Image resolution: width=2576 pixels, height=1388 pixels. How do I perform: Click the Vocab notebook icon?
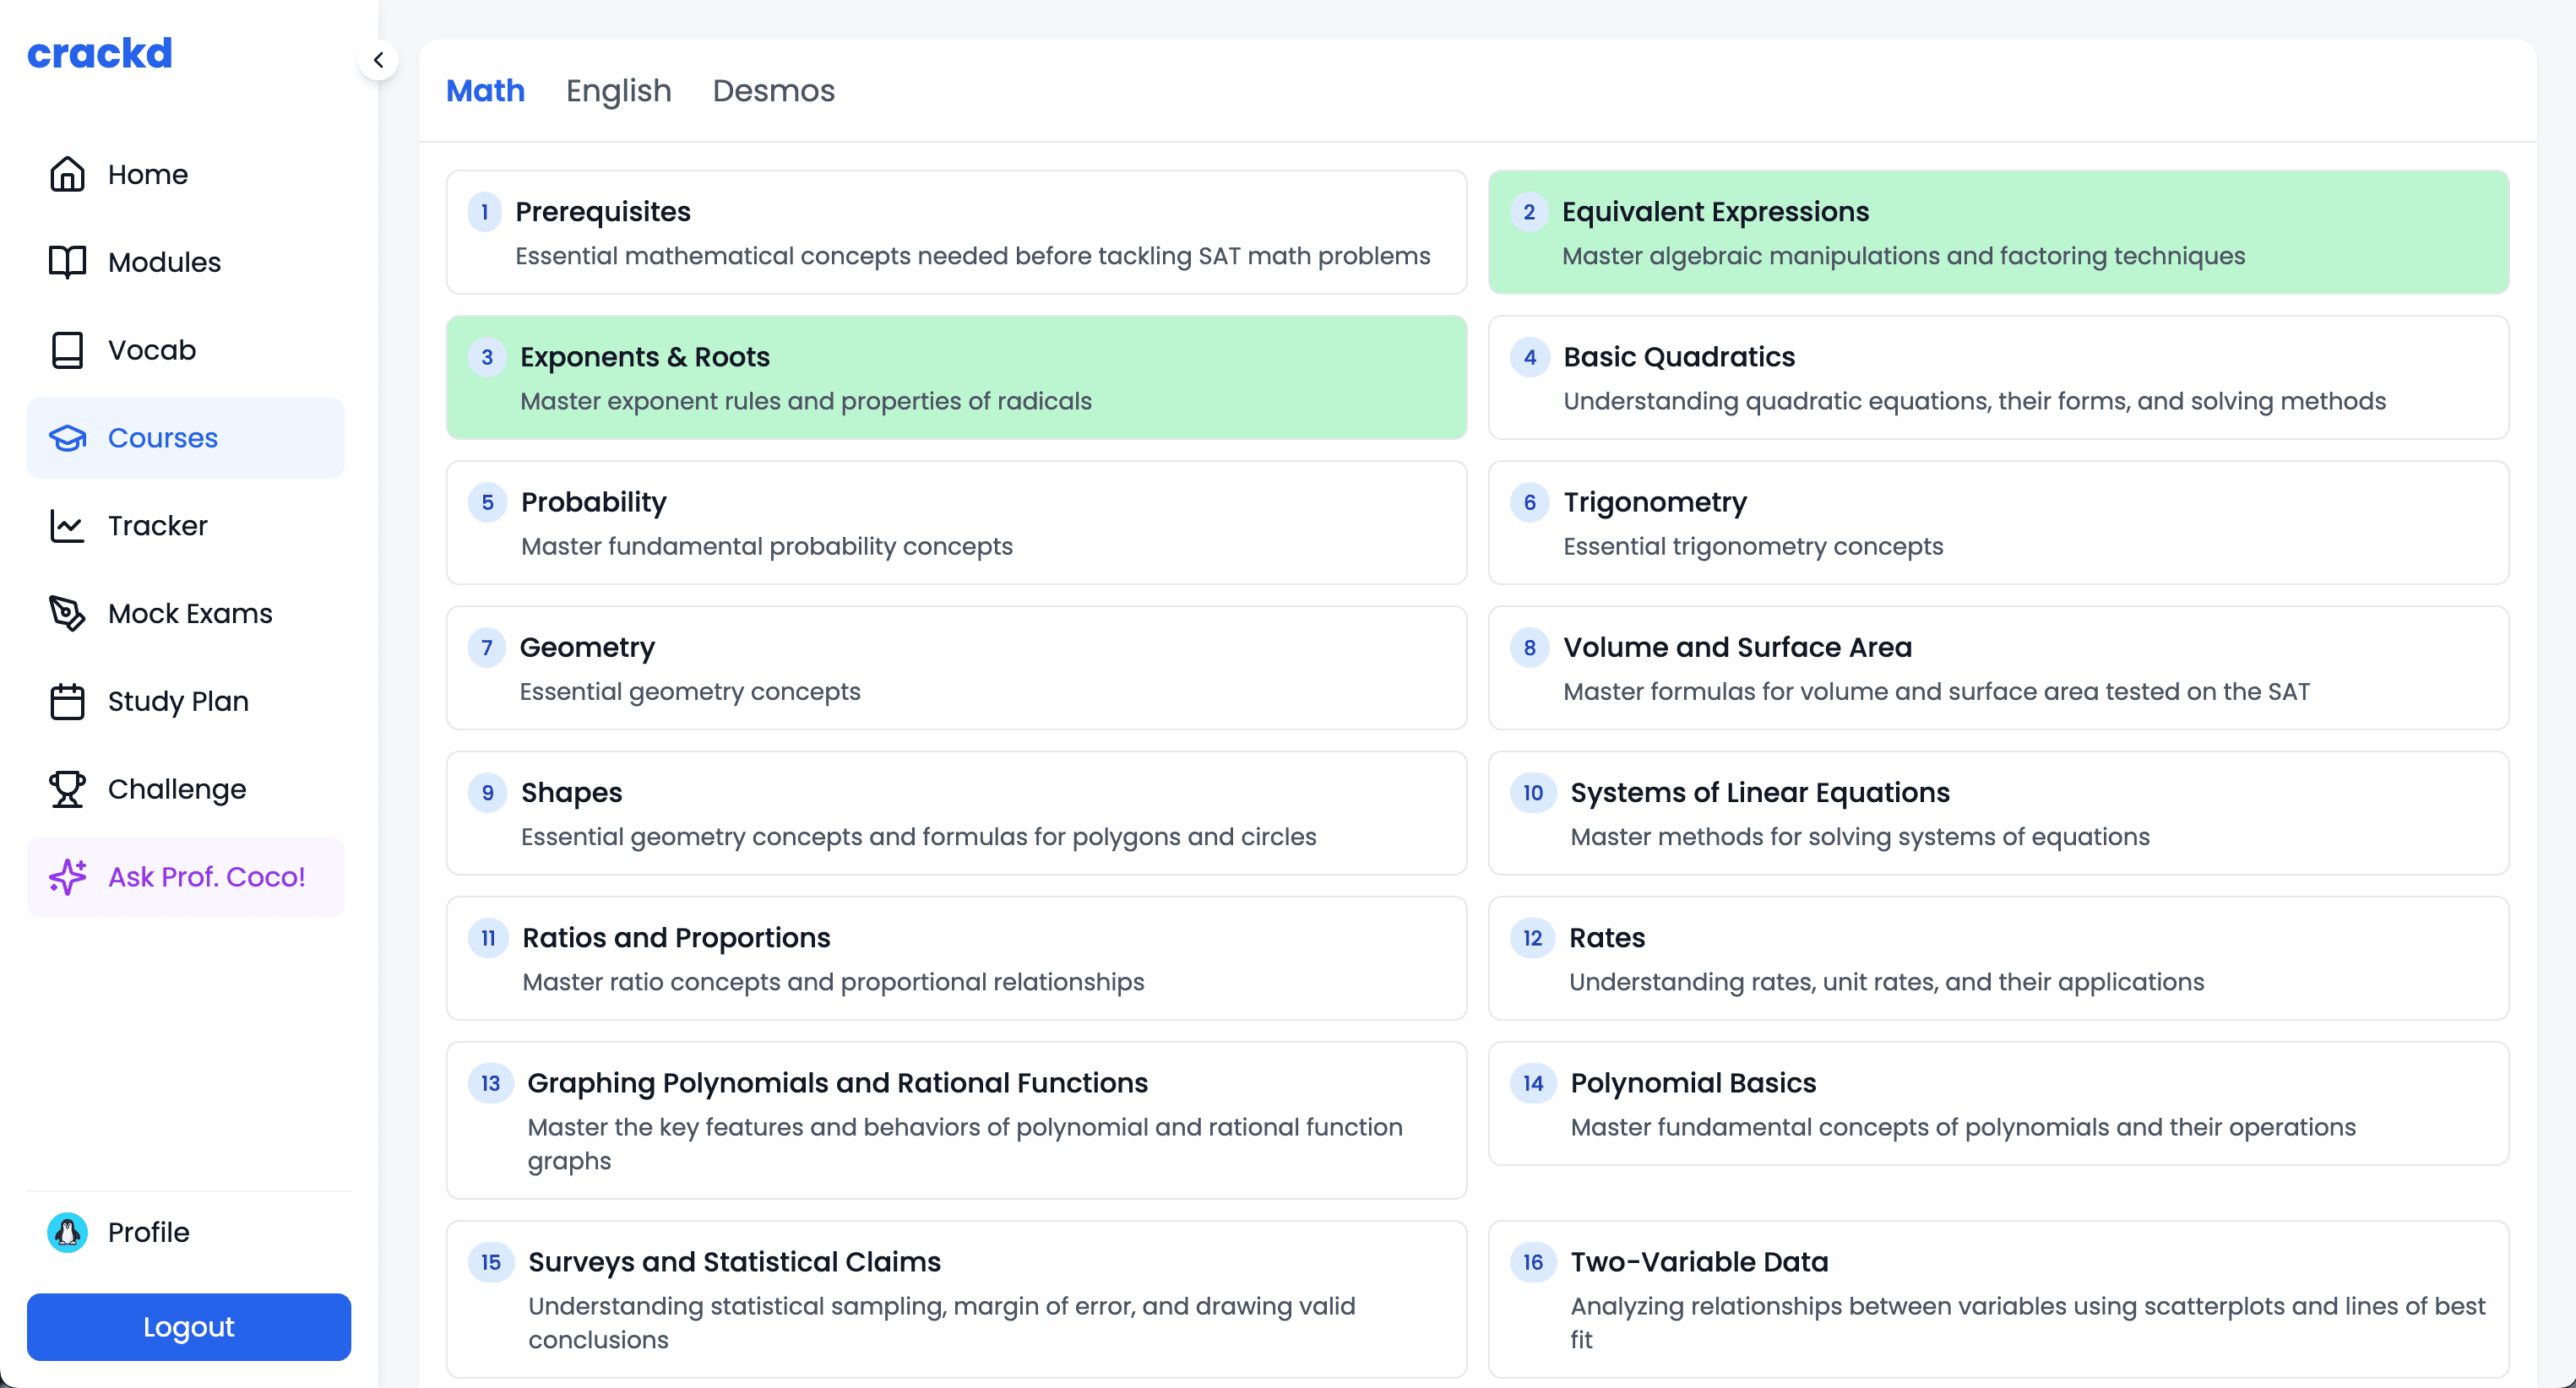[66, 350]
